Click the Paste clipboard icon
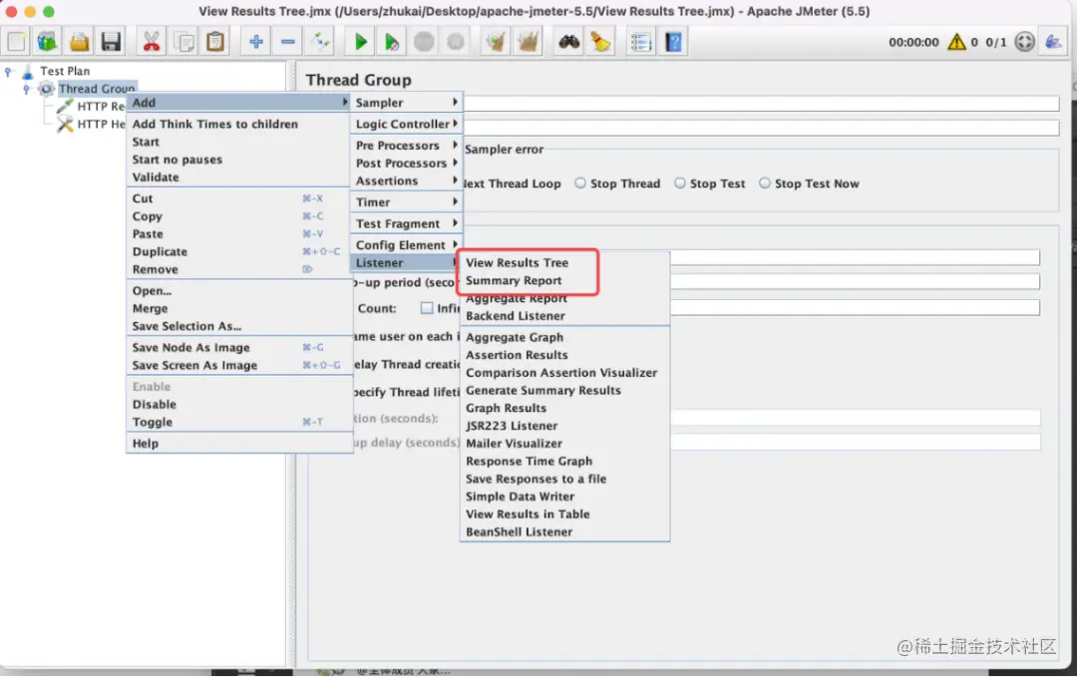This screenshot has width=1077, height=677. click(215, 42)
